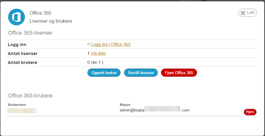Open the Vis liste link
The image size is (265, 136).
tap(98, 54)
